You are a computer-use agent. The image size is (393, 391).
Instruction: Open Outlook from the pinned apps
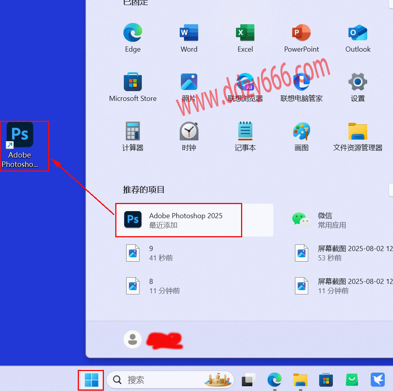(x=358, y=38)
